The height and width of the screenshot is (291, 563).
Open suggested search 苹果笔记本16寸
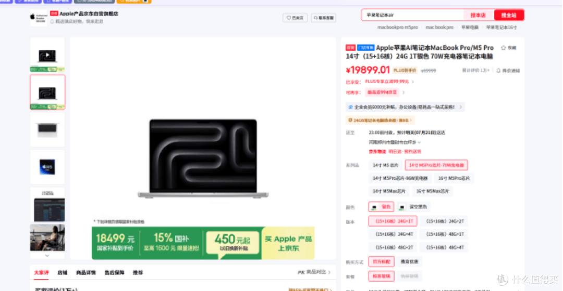pyautogui.click(x=501, y=27)
